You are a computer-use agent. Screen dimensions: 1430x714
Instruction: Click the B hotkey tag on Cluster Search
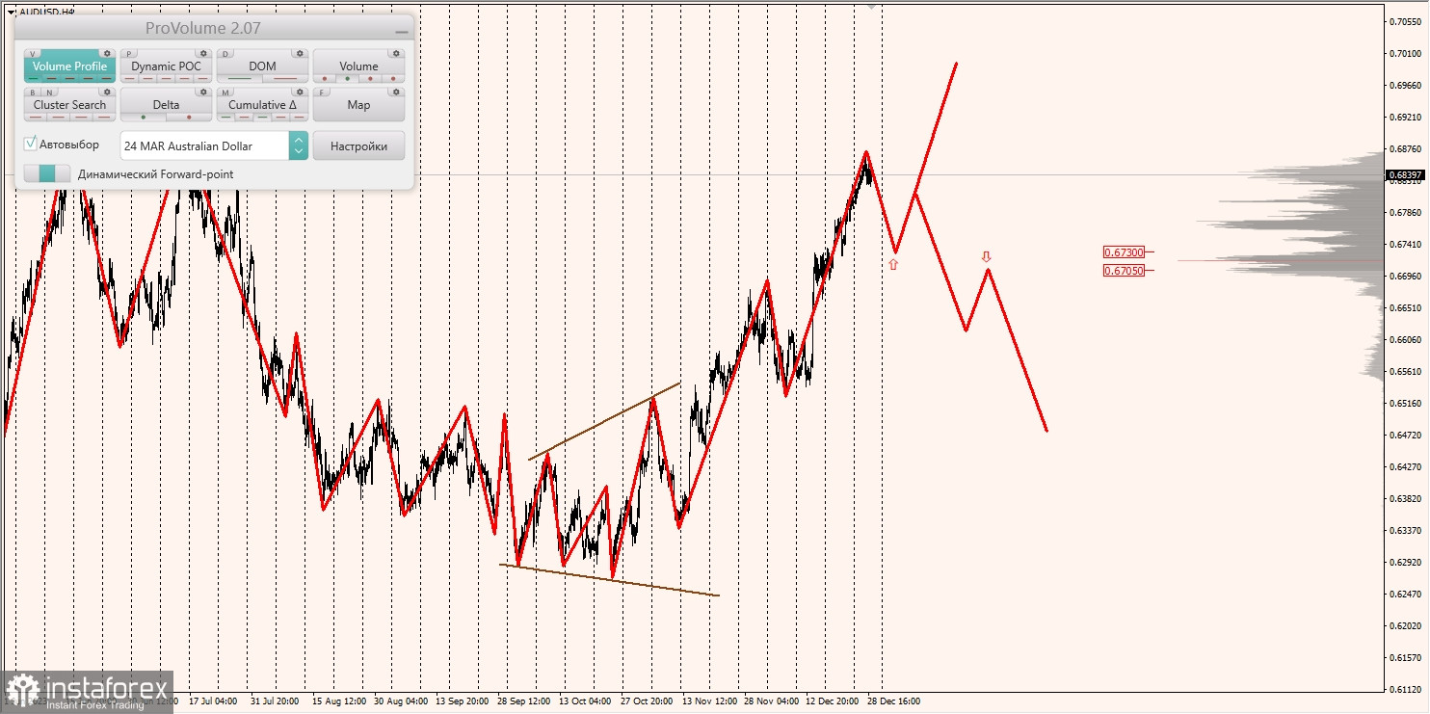33,93
